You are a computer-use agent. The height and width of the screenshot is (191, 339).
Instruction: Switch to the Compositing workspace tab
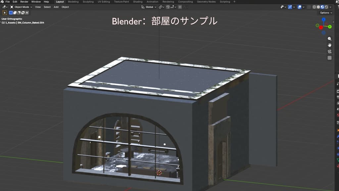[x=185, y=2]
